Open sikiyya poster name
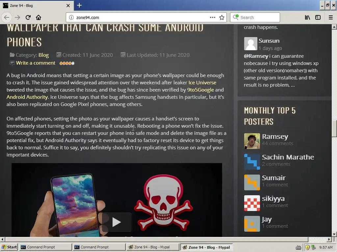 [x=273, y=199]
